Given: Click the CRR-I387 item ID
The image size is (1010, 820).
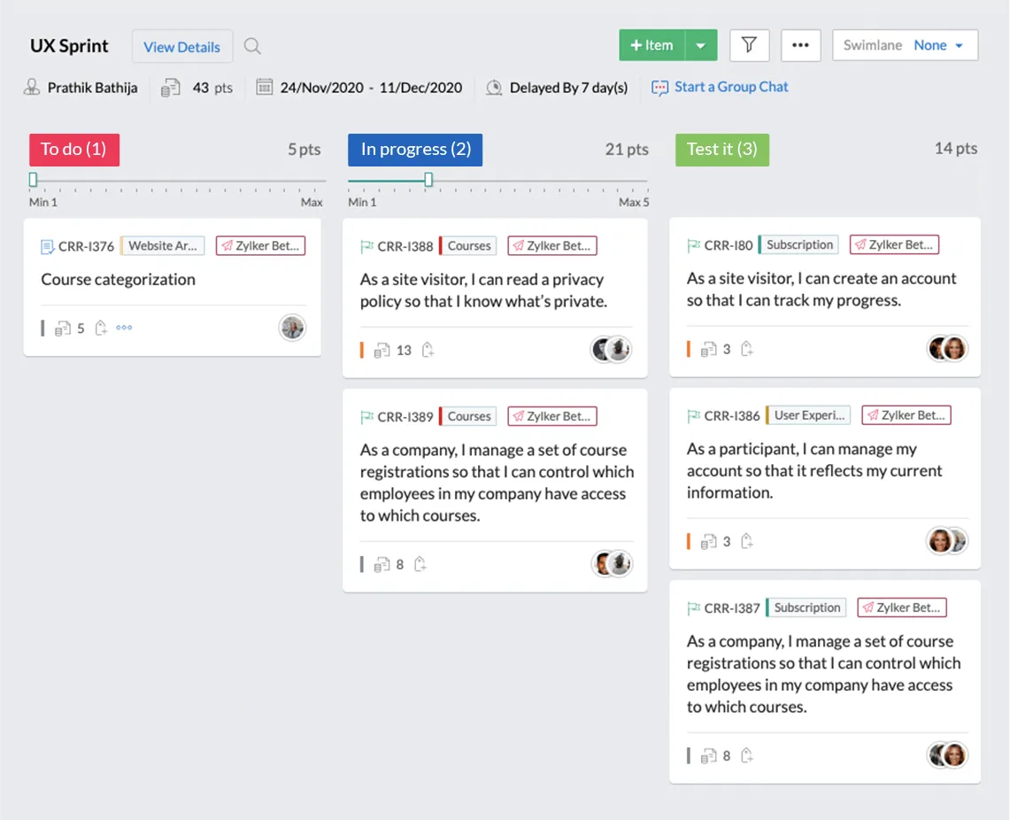Looking at the screenshot, I should tap(732, 608).
